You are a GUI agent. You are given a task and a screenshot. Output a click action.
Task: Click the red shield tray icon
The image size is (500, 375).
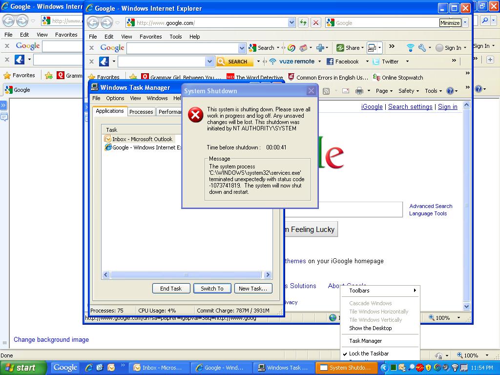pyautogui.click(x=419, y=368)
